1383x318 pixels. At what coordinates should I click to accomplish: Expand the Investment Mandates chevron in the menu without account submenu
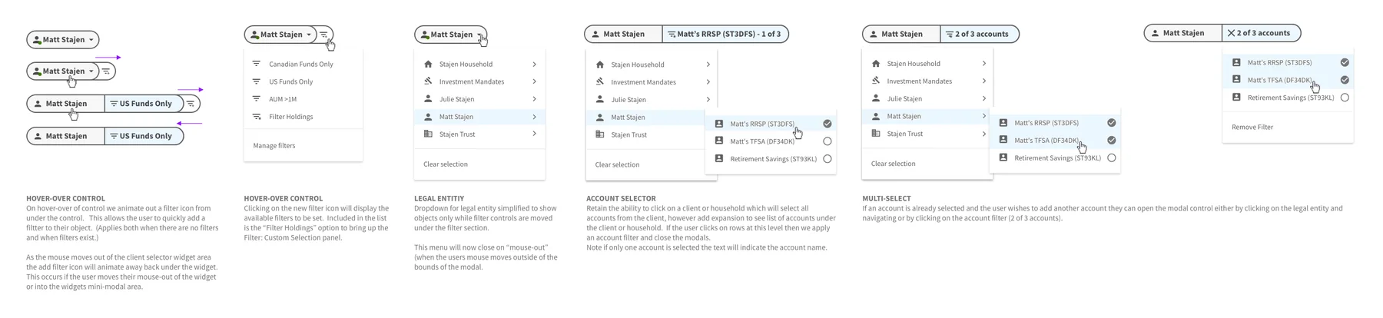tap(534, 81)
